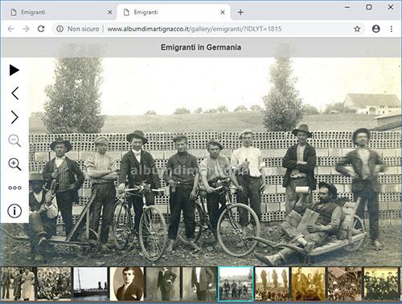402x304 pixels.
Task: Go to the previous gallery photo
Action: [15, 93]
